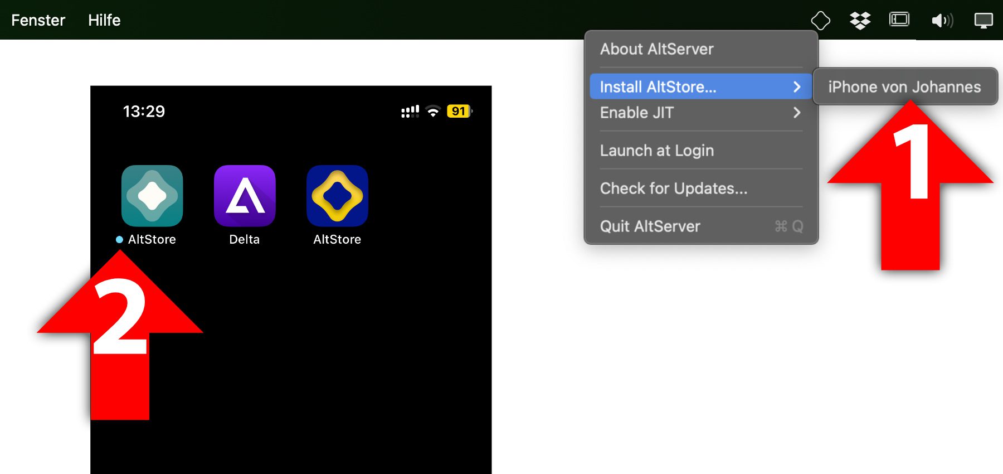Viewport: 1003px width, 474px height.
Task: Click the AltServer diamond icon in menu bar
Action: 820,21
